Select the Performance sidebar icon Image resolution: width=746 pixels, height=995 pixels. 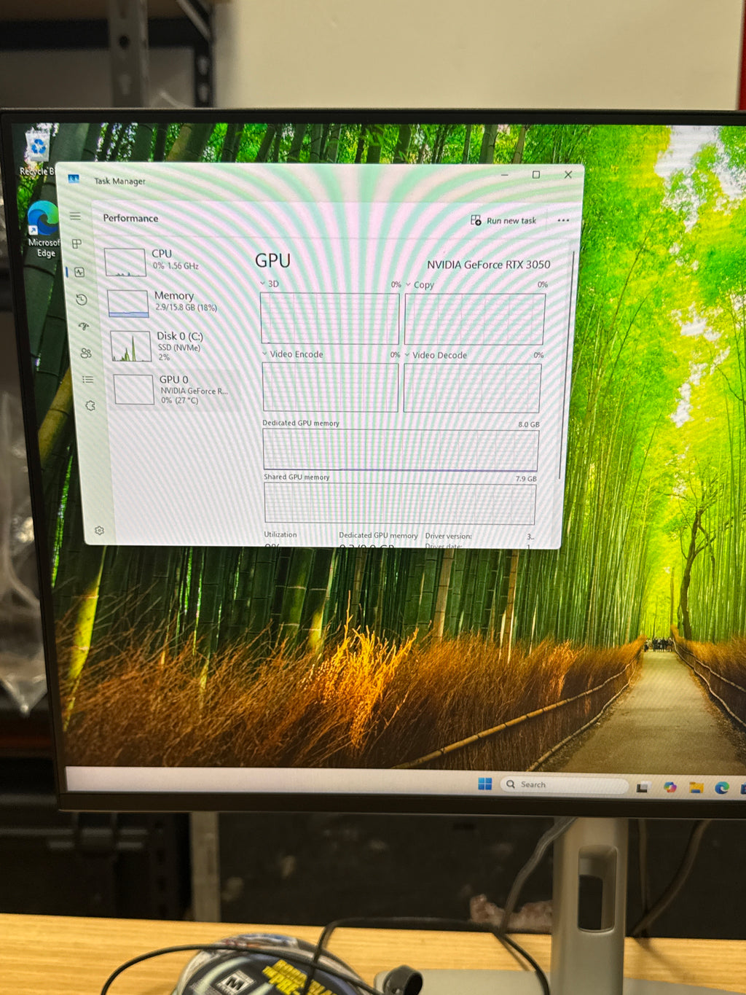click(x=79, y=272)
